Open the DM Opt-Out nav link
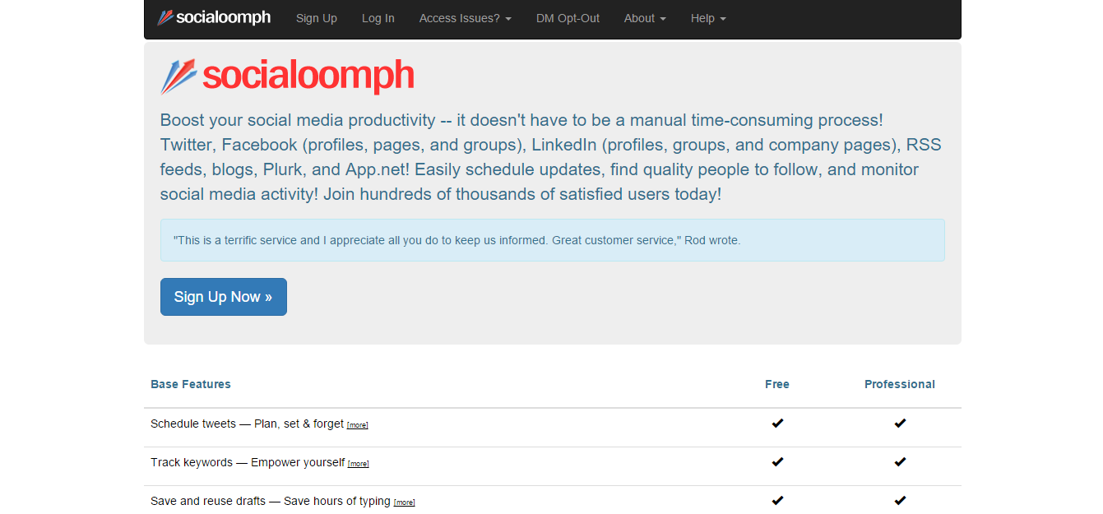The image size is (1103, 514). [568, 18]
